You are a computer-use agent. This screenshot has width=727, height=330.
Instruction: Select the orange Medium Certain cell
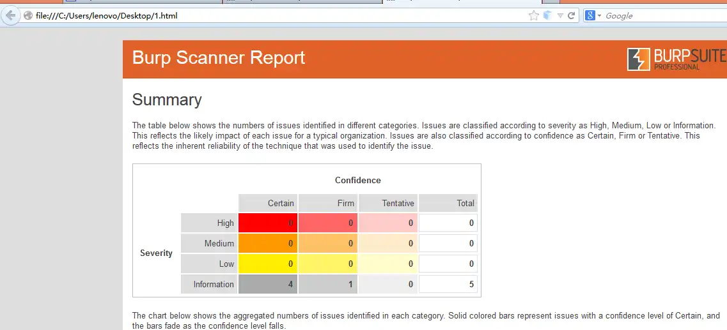267,243
